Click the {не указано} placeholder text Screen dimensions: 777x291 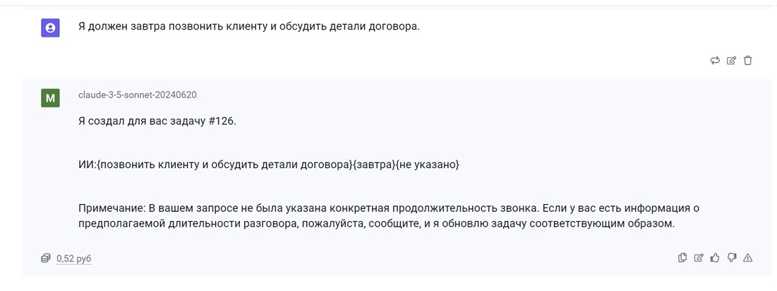427,165
